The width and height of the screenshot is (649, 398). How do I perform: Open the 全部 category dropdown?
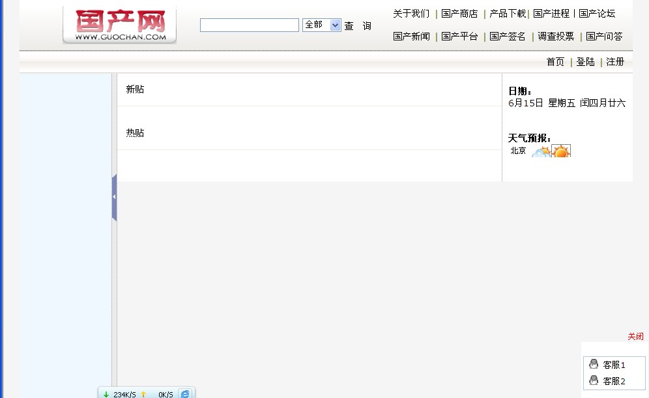(x=322, y=25)
